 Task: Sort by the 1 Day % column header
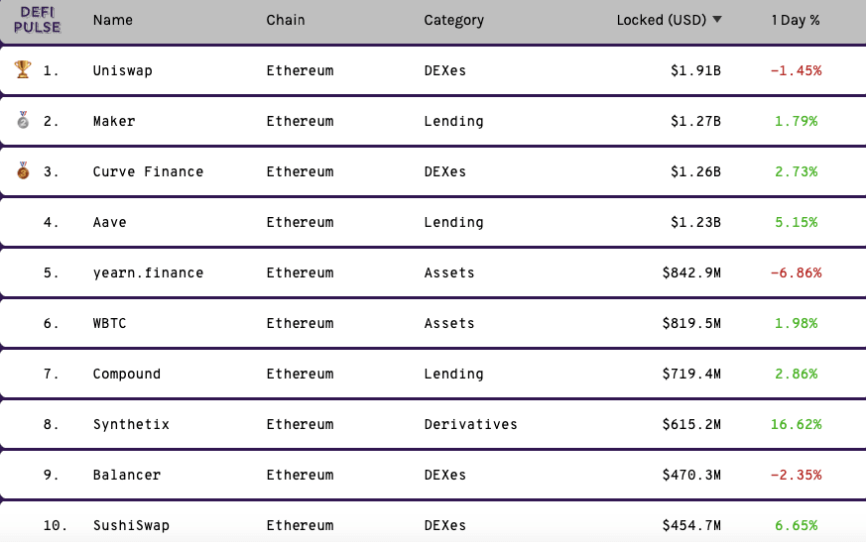(796, 20)
